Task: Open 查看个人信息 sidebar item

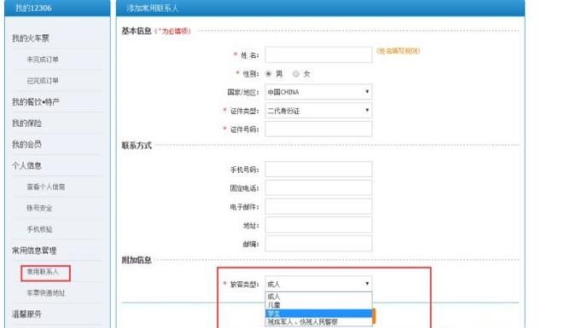Action: coord(46,187)
